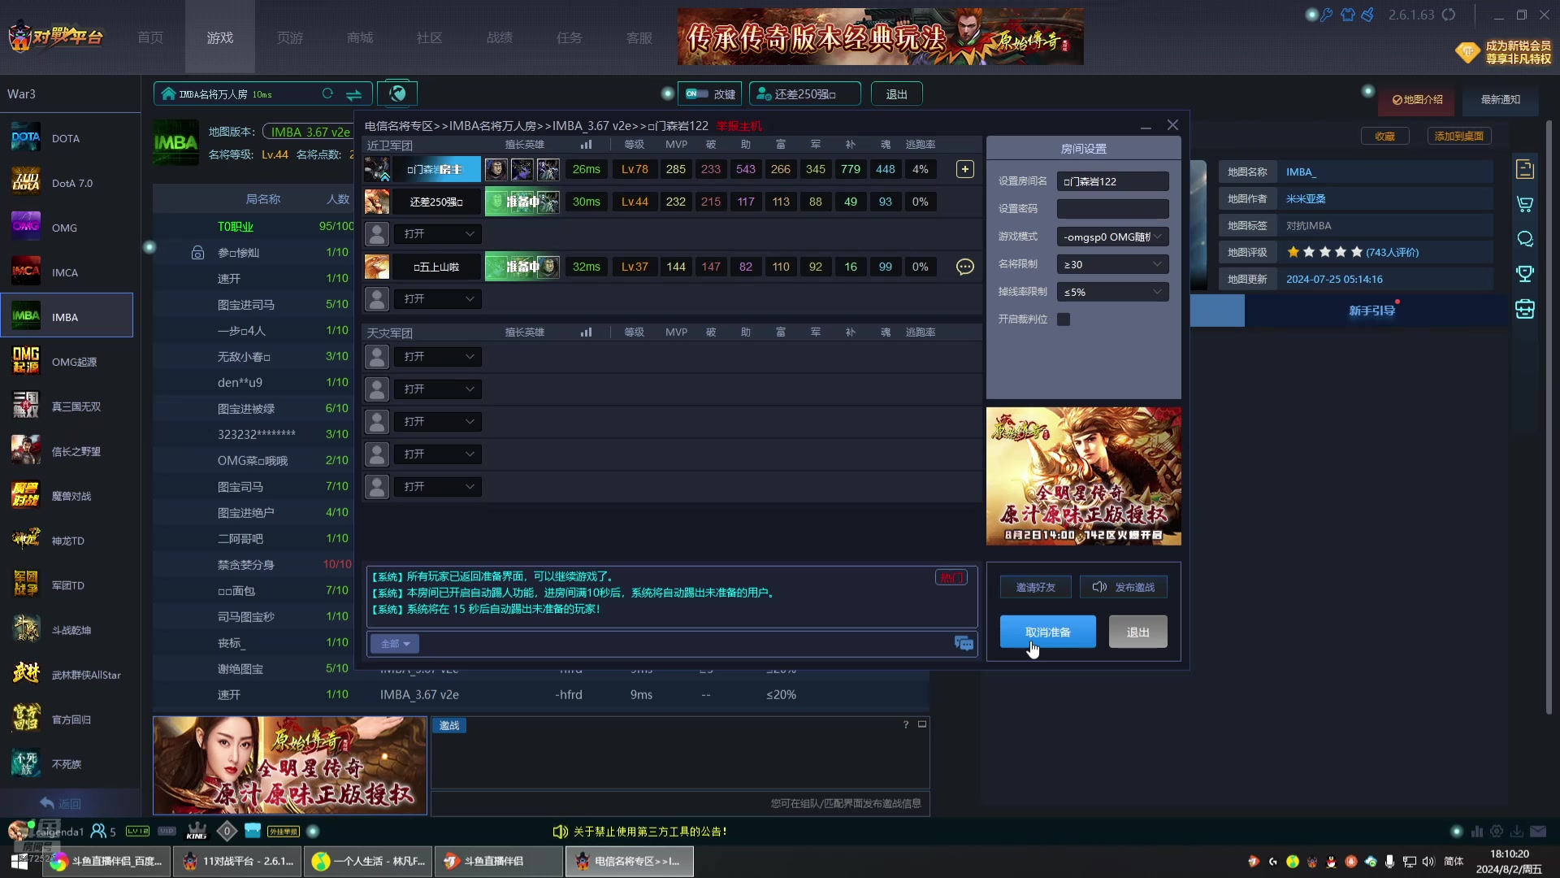Open 游戏模式 dropdown
Image resolution: width=1560 pixels, height=878 pixels.
(x=1112, y=237)
